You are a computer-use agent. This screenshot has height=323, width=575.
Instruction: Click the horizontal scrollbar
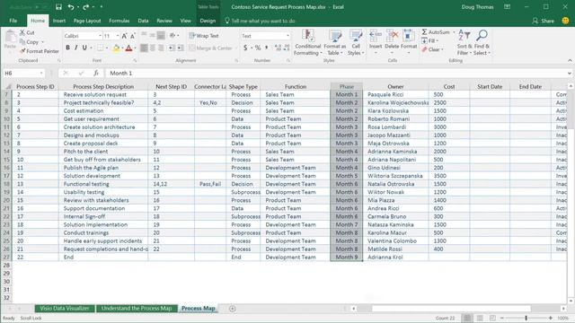451,309
